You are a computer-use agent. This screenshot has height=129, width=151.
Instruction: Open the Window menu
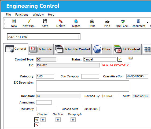(38, 15)
